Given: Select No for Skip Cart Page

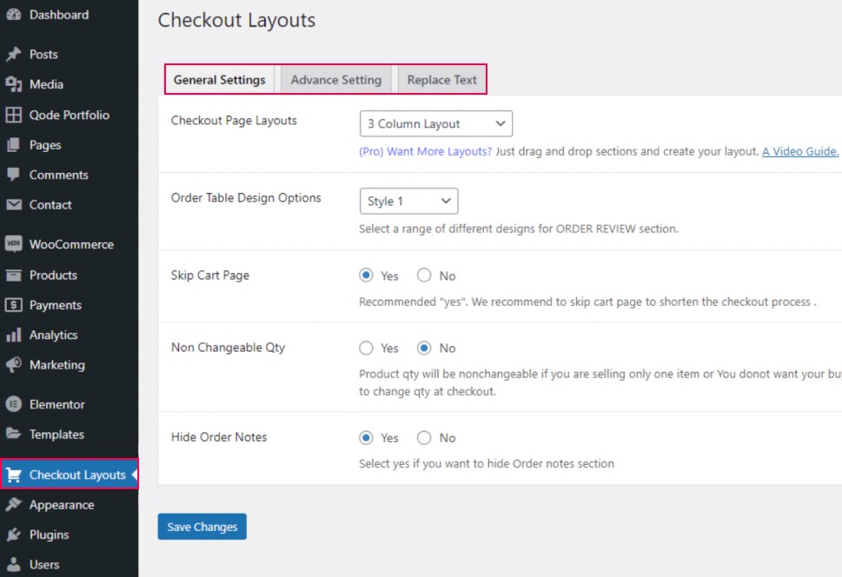Looking at the screenshot, I should (424, 275).
